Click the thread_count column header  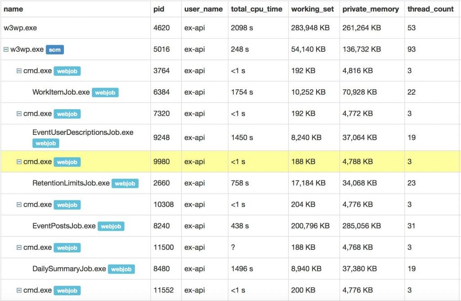click(x=430, y=9)
